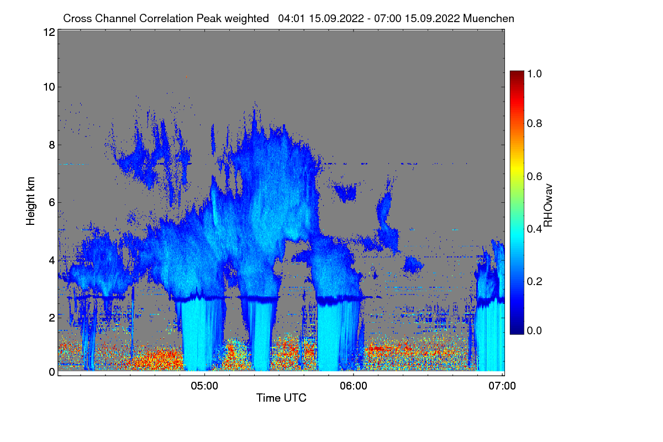The image size is (663, 442).
Task: Click the height axis label 12
Action: [x=49, y=32]
